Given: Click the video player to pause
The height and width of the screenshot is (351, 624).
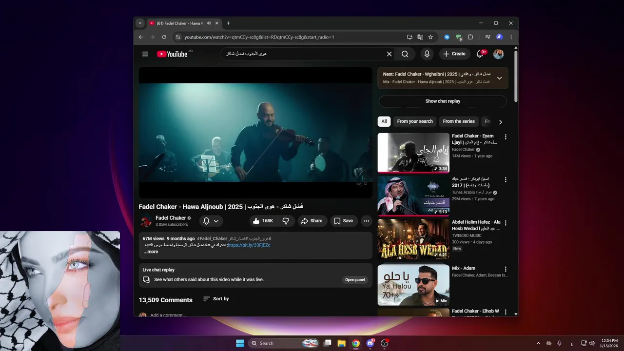Looking at the screenshot, I should click(255, 133).
